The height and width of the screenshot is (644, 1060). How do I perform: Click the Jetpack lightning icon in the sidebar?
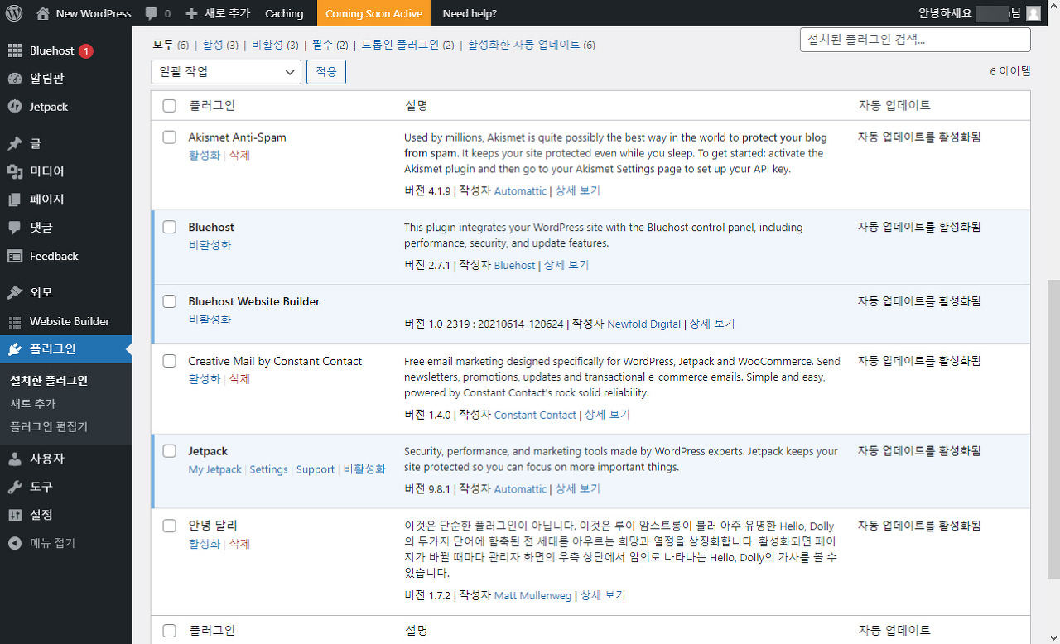(14, 107)
